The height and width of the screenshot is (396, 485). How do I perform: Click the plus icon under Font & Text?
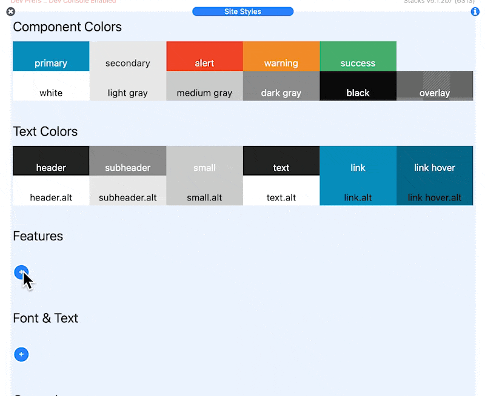click(21, 354)
